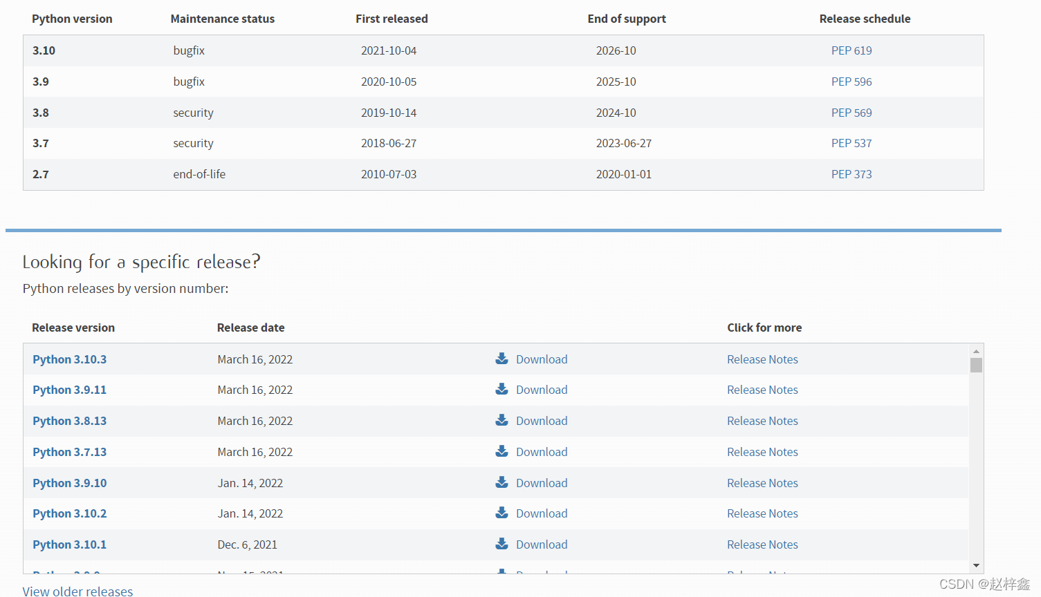Click the 'Looking for a specific release?' heading

(141, 262)
